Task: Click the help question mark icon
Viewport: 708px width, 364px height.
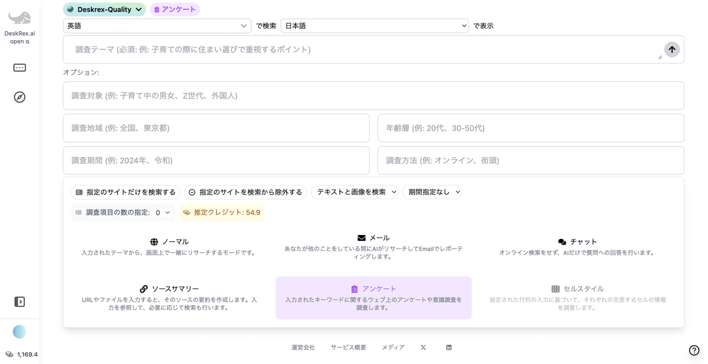Action: pos(693,350)
